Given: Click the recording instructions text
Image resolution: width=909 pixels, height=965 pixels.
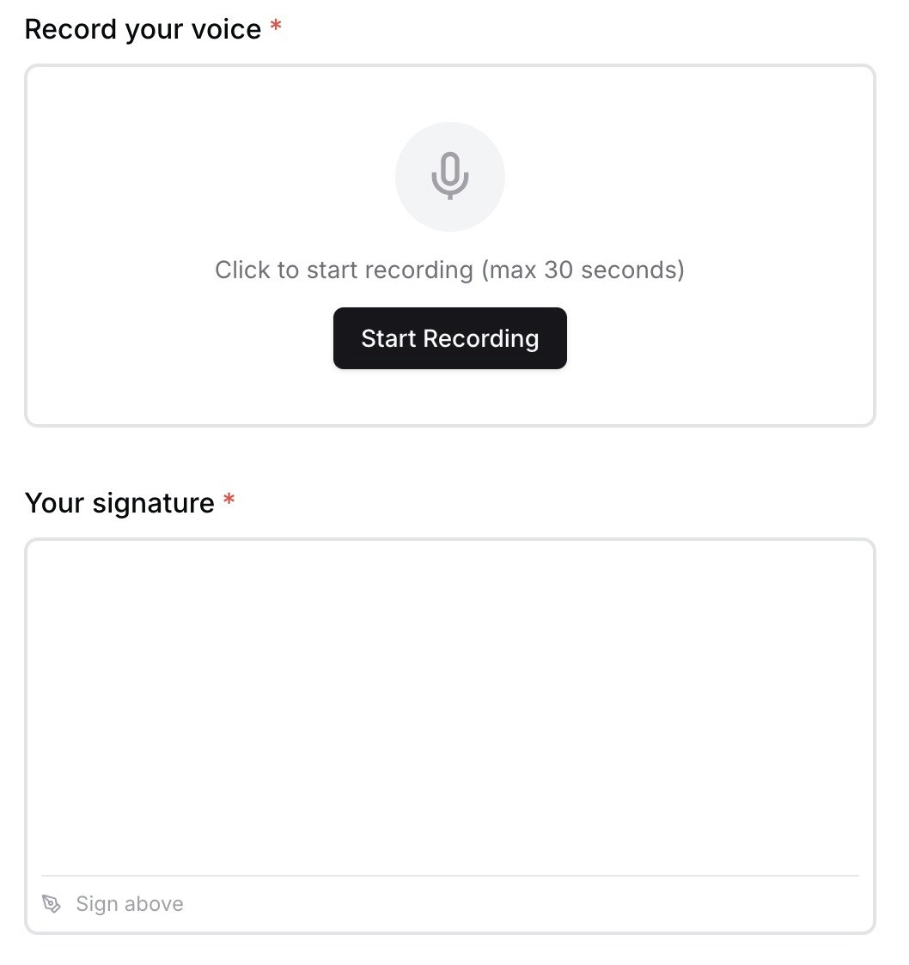Looking at the screenshot, I should tap(449, 270).
